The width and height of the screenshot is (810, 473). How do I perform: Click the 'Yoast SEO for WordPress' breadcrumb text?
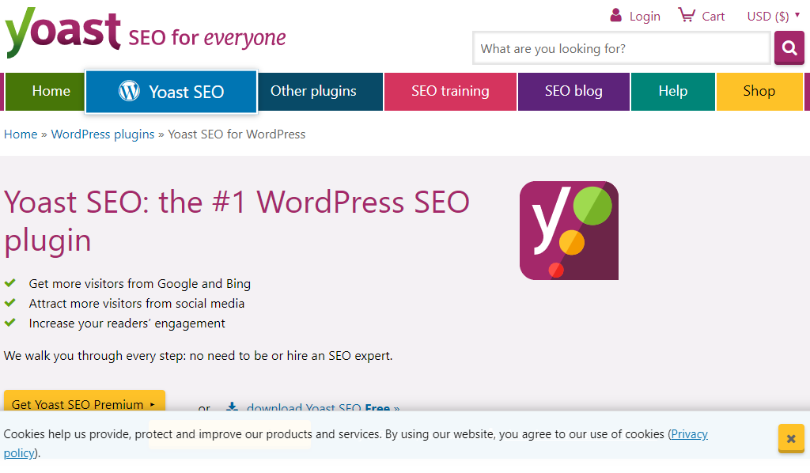pos(237,134)
